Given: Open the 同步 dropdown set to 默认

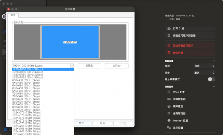Looking at the screenshot, I should [204, 73].
